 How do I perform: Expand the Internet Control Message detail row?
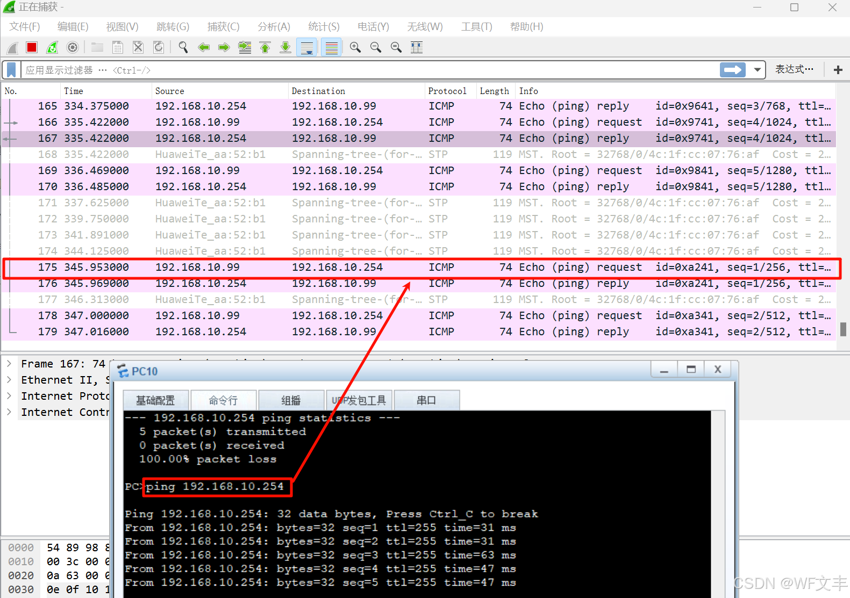pos(9,412)
